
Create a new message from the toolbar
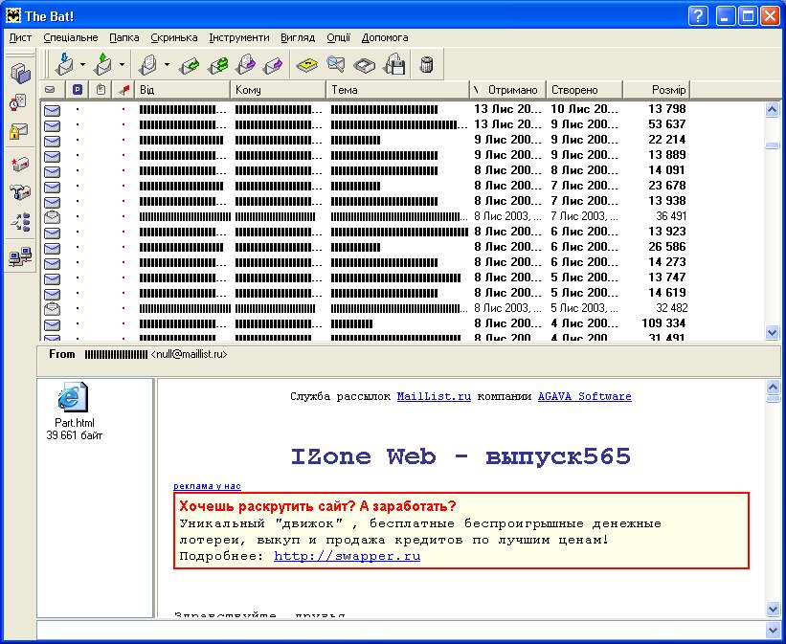click(147, 64)
